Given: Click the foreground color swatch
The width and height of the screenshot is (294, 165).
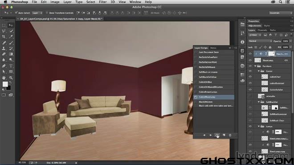Looking at the screenshot, I should pyautogui.click(x=5, y=84).
